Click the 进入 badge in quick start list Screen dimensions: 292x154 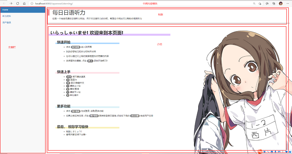(90, 61)
